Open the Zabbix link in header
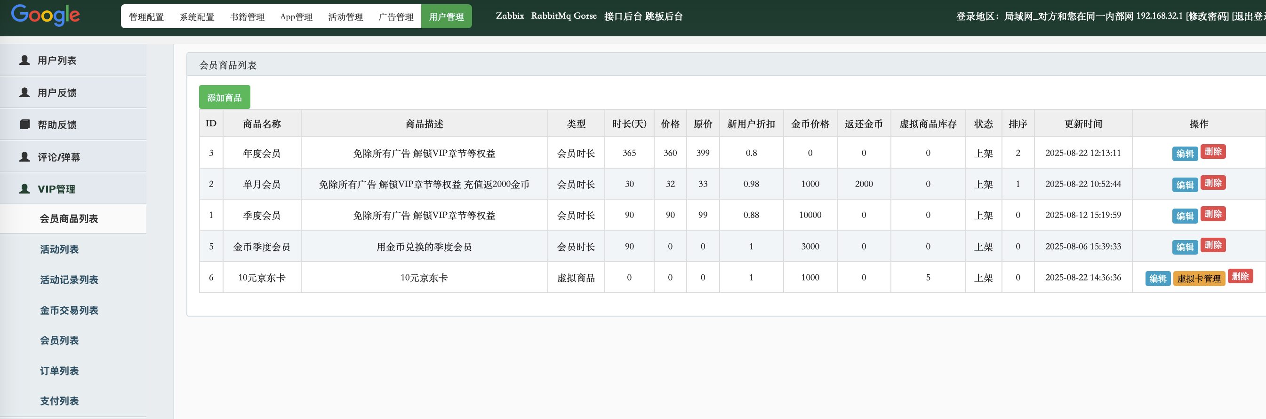 (x=510, y=16)
